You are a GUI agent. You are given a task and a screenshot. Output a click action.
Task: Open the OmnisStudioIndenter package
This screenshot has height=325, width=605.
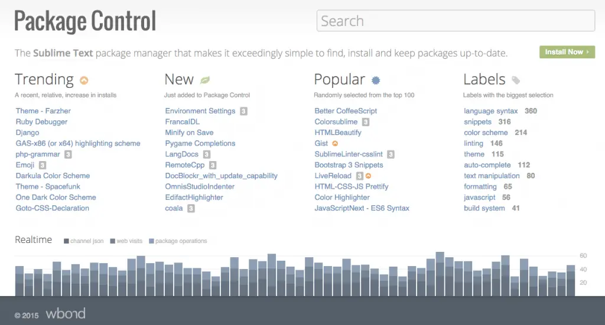200,186
